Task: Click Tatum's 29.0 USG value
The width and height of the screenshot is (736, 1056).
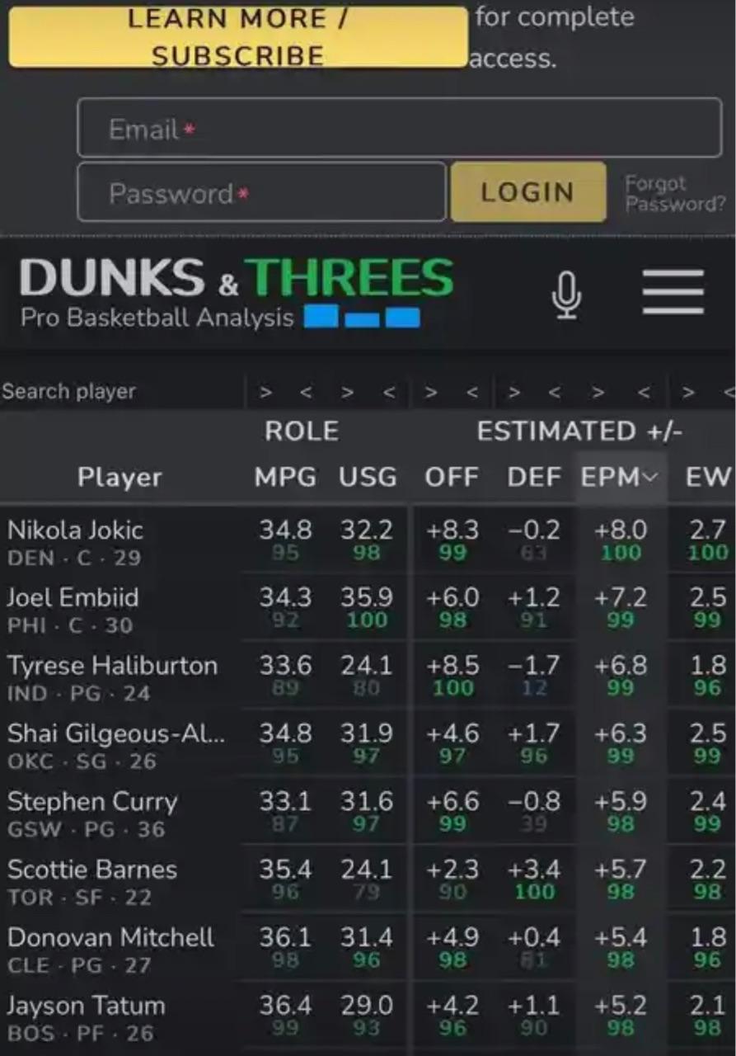Action: (x=367, y=1005)
